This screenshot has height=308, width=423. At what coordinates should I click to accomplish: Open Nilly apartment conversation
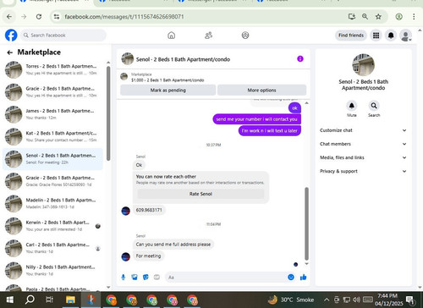coord(52,270)
